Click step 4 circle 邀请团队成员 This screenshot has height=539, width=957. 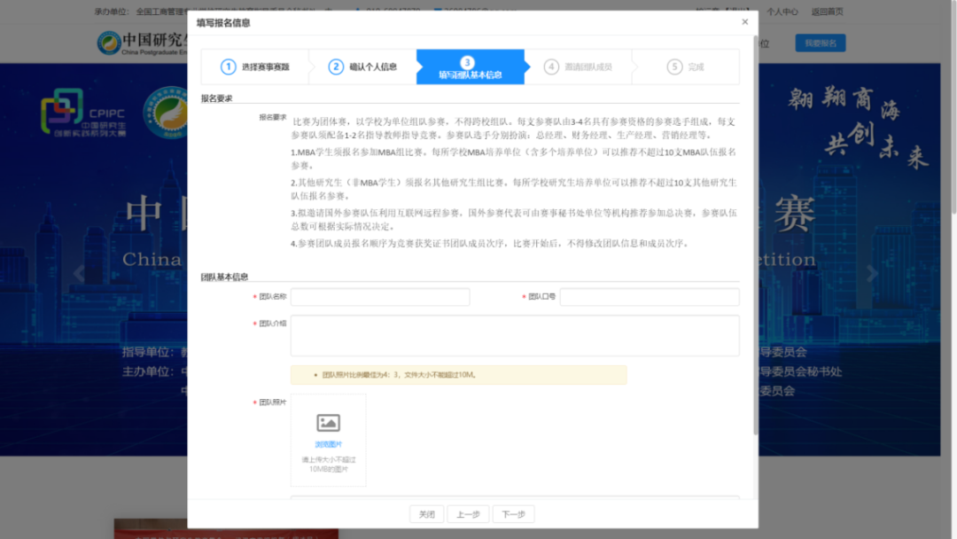pyautogui.click(x=552, y=66)
